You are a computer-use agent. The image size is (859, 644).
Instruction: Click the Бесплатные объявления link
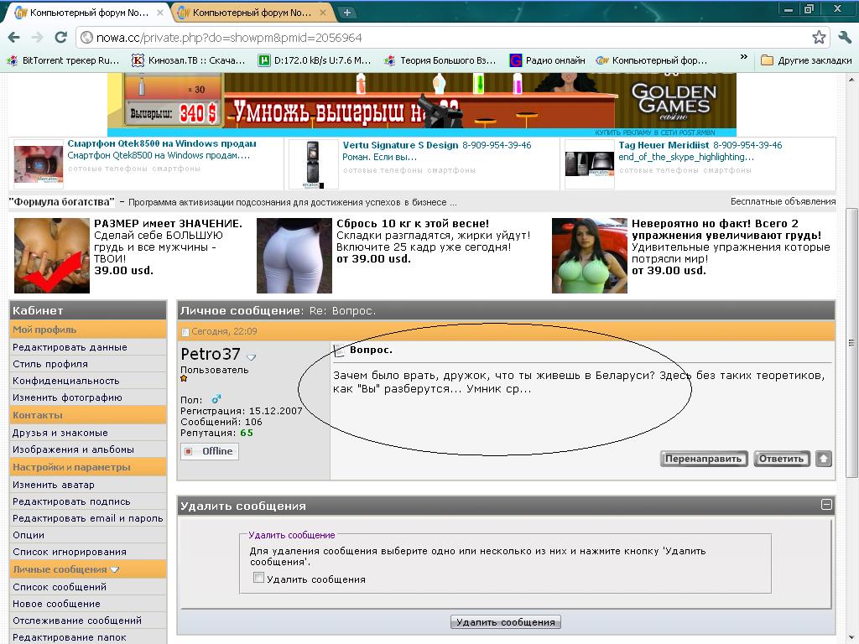[783, 201]
